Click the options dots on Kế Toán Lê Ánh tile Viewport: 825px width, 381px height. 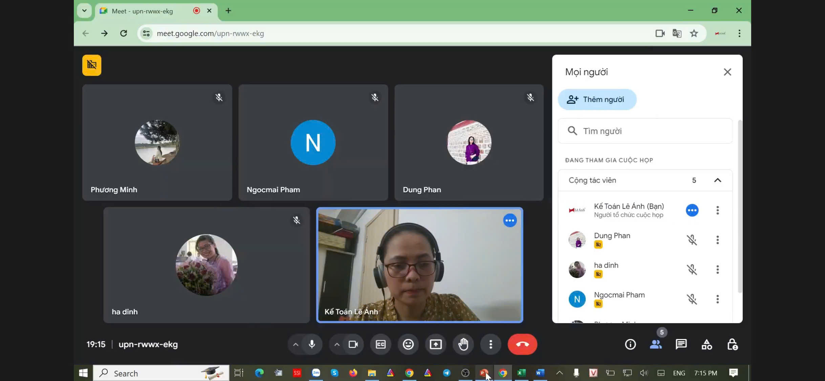tap(510, 220)
